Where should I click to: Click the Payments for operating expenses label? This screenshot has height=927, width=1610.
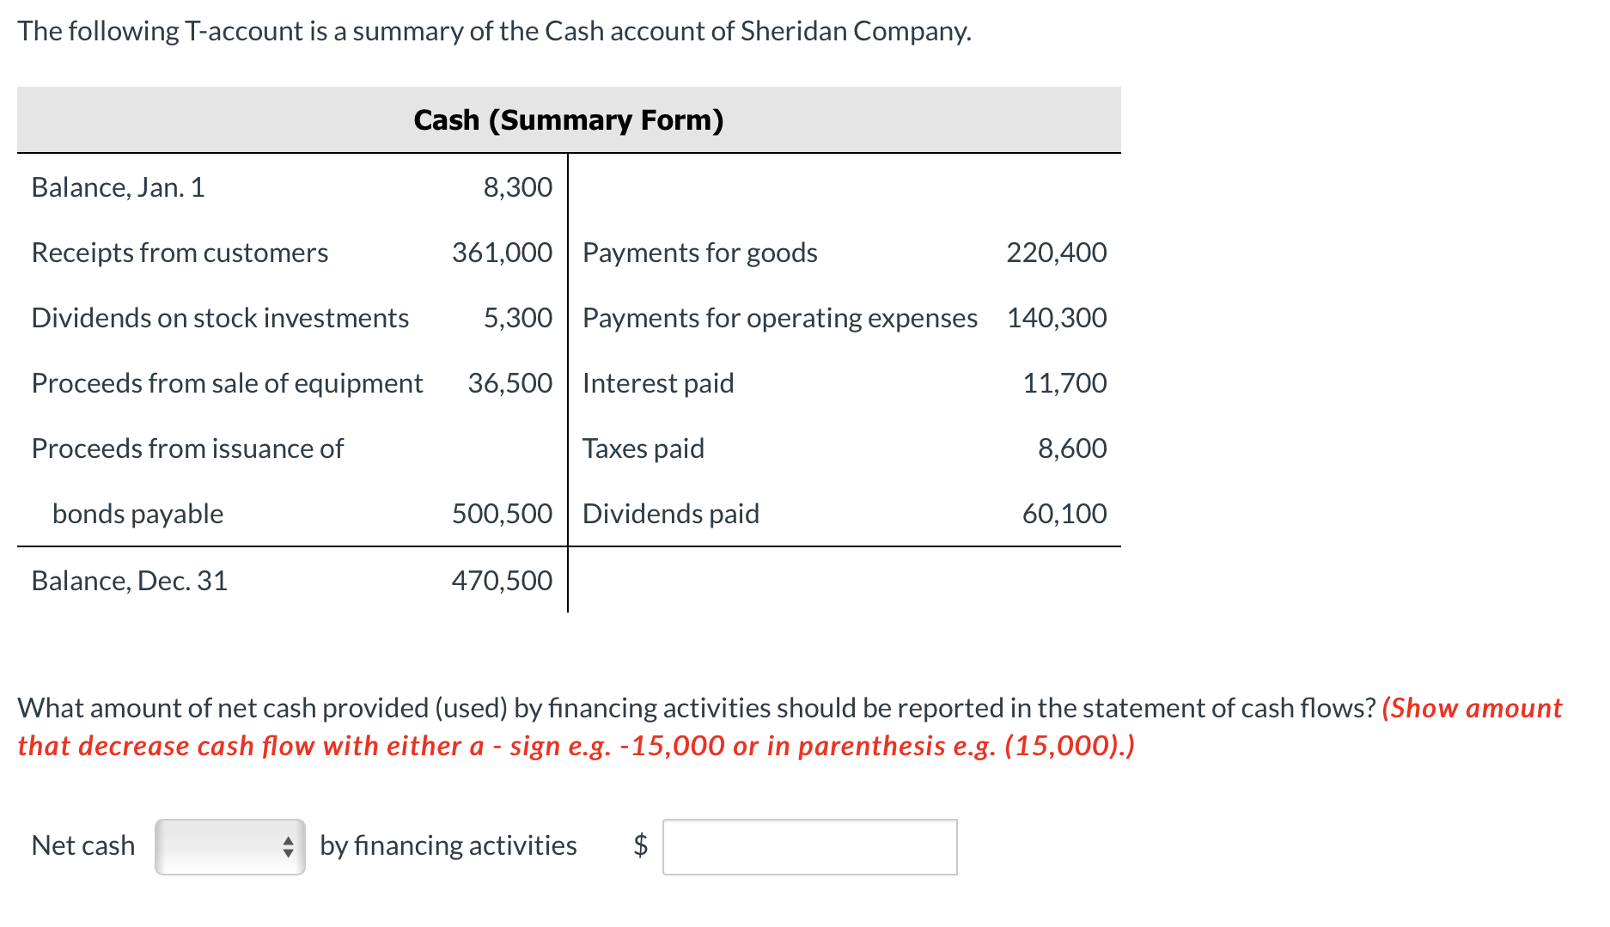tap(779, 317)
